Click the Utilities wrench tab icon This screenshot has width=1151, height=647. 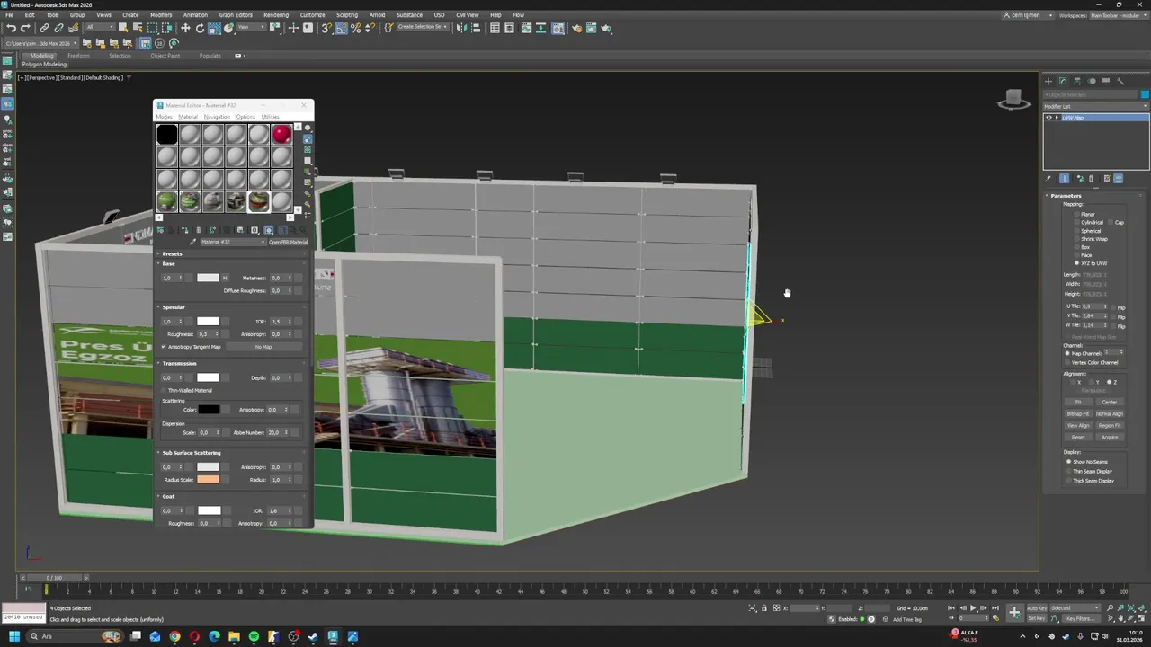[1120, 81]
